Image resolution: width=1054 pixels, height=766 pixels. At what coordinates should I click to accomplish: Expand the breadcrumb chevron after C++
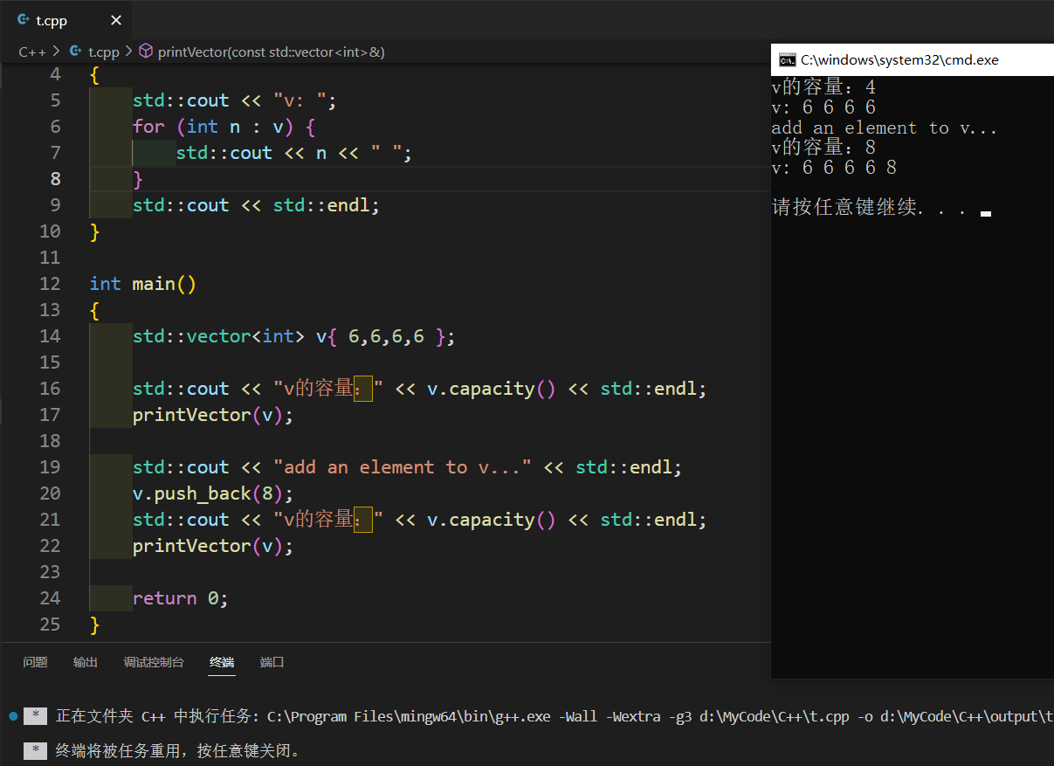(54, 52)
